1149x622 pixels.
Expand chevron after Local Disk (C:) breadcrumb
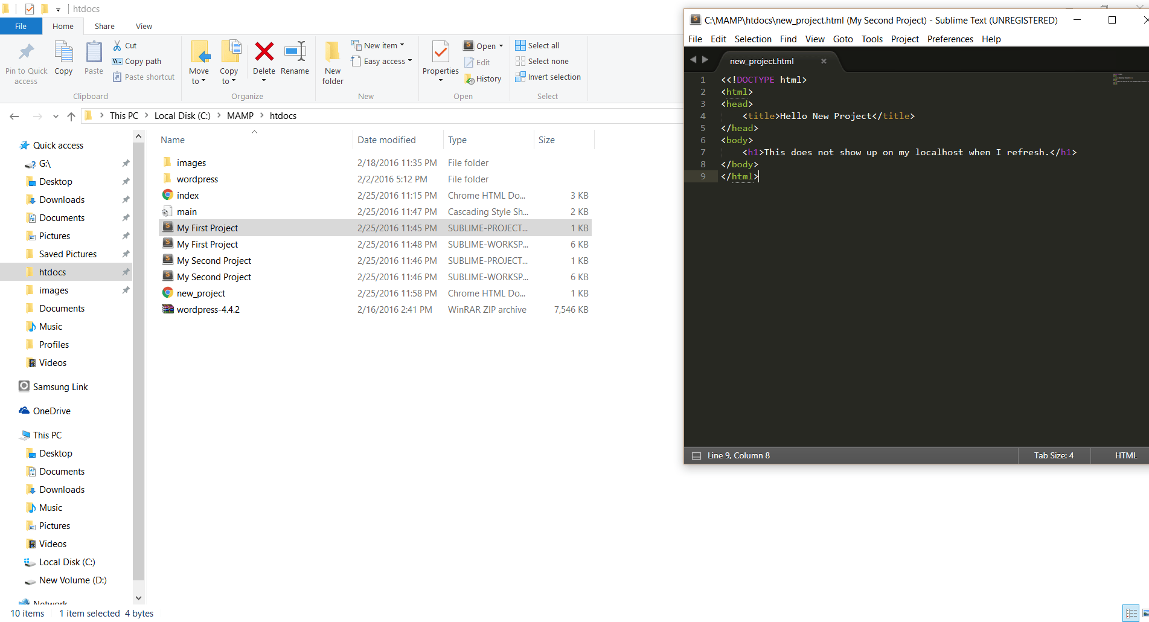coord(219,115)
